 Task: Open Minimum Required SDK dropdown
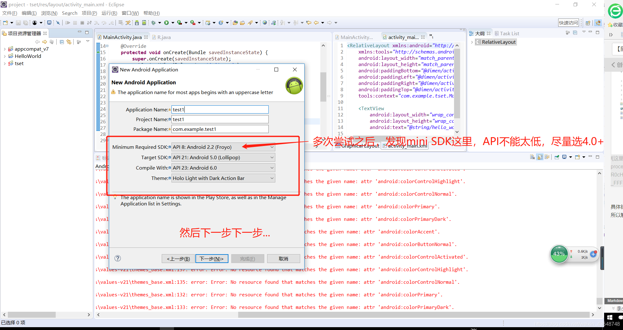point(223,147)
